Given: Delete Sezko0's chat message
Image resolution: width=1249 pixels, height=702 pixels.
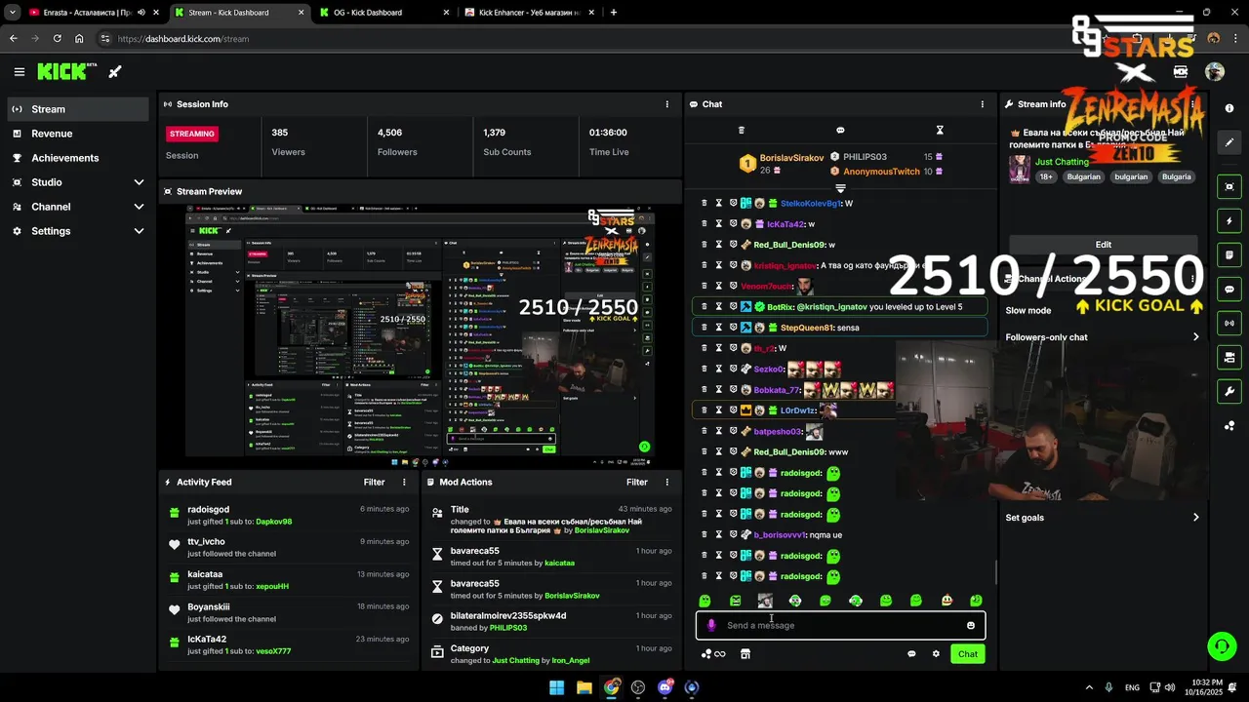Looking at the screenshot, I should tap(705, 369).
